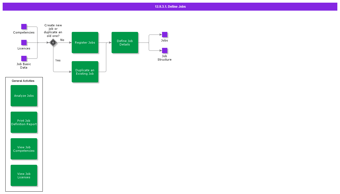Open the View Job Competencies activity
This screenshot has height=194, width=340.
[x=24, y=149]
